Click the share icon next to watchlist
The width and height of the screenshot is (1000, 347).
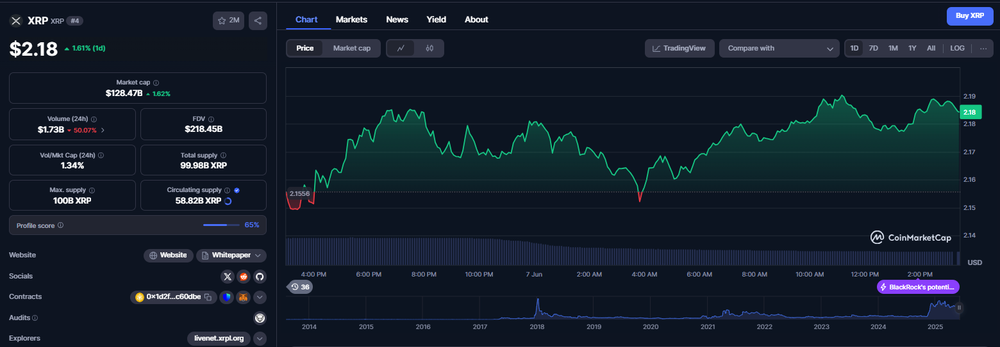258,20
